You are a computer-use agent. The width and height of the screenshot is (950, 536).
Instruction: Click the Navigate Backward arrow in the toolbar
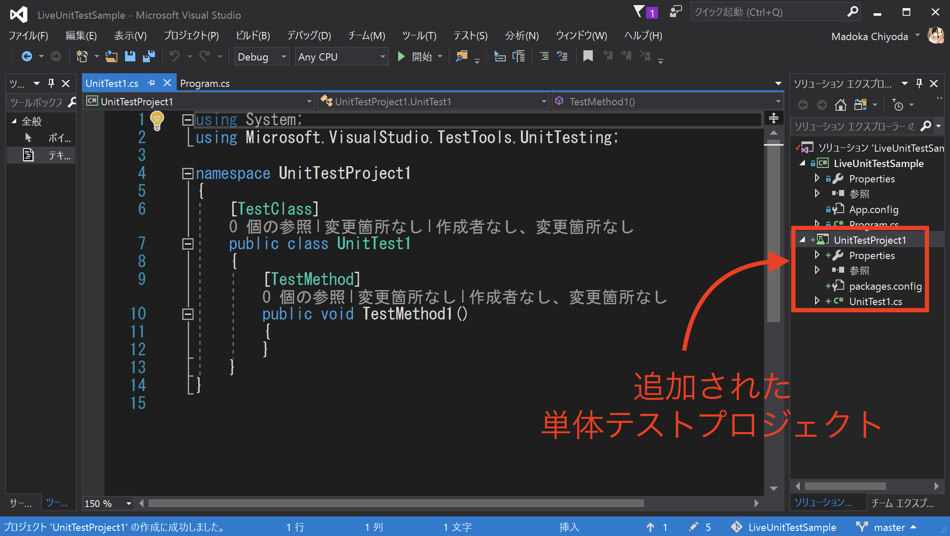pos(27,56)
